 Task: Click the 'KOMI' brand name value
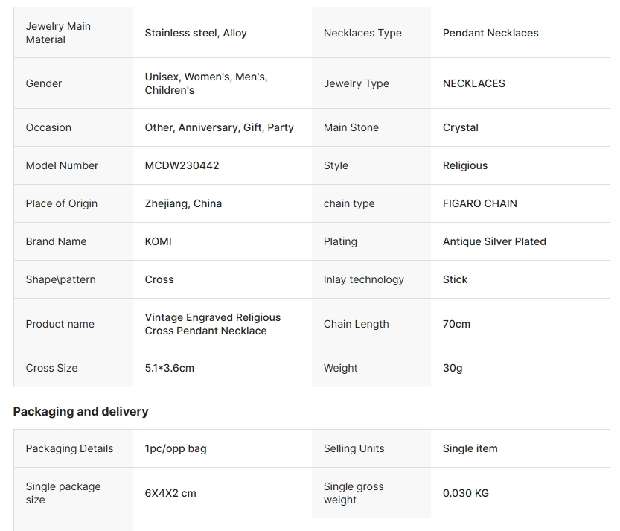[x=158, y=241]
